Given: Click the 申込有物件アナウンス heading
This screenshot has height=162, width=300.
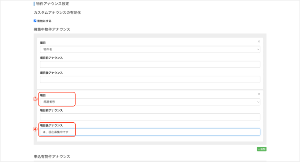Looking at the screenshot, I should click(x=52, y=157).
